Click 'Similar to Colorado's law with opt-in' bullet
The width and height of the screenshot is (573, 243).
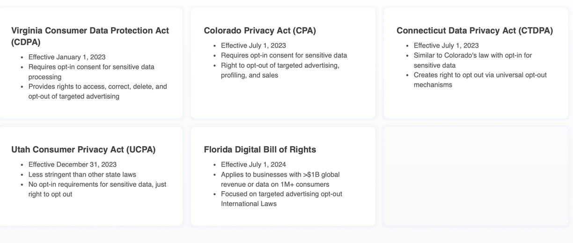coord(473,60)
